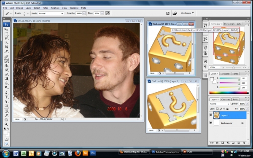Change screen mode in toolbox
Viewport: 253px width, 158px height.
(x=6, y=144)
